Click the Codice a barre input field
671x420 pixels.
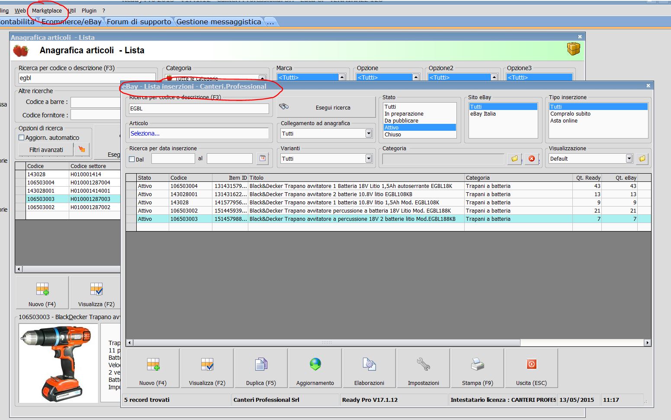click(x=95, y=102)
